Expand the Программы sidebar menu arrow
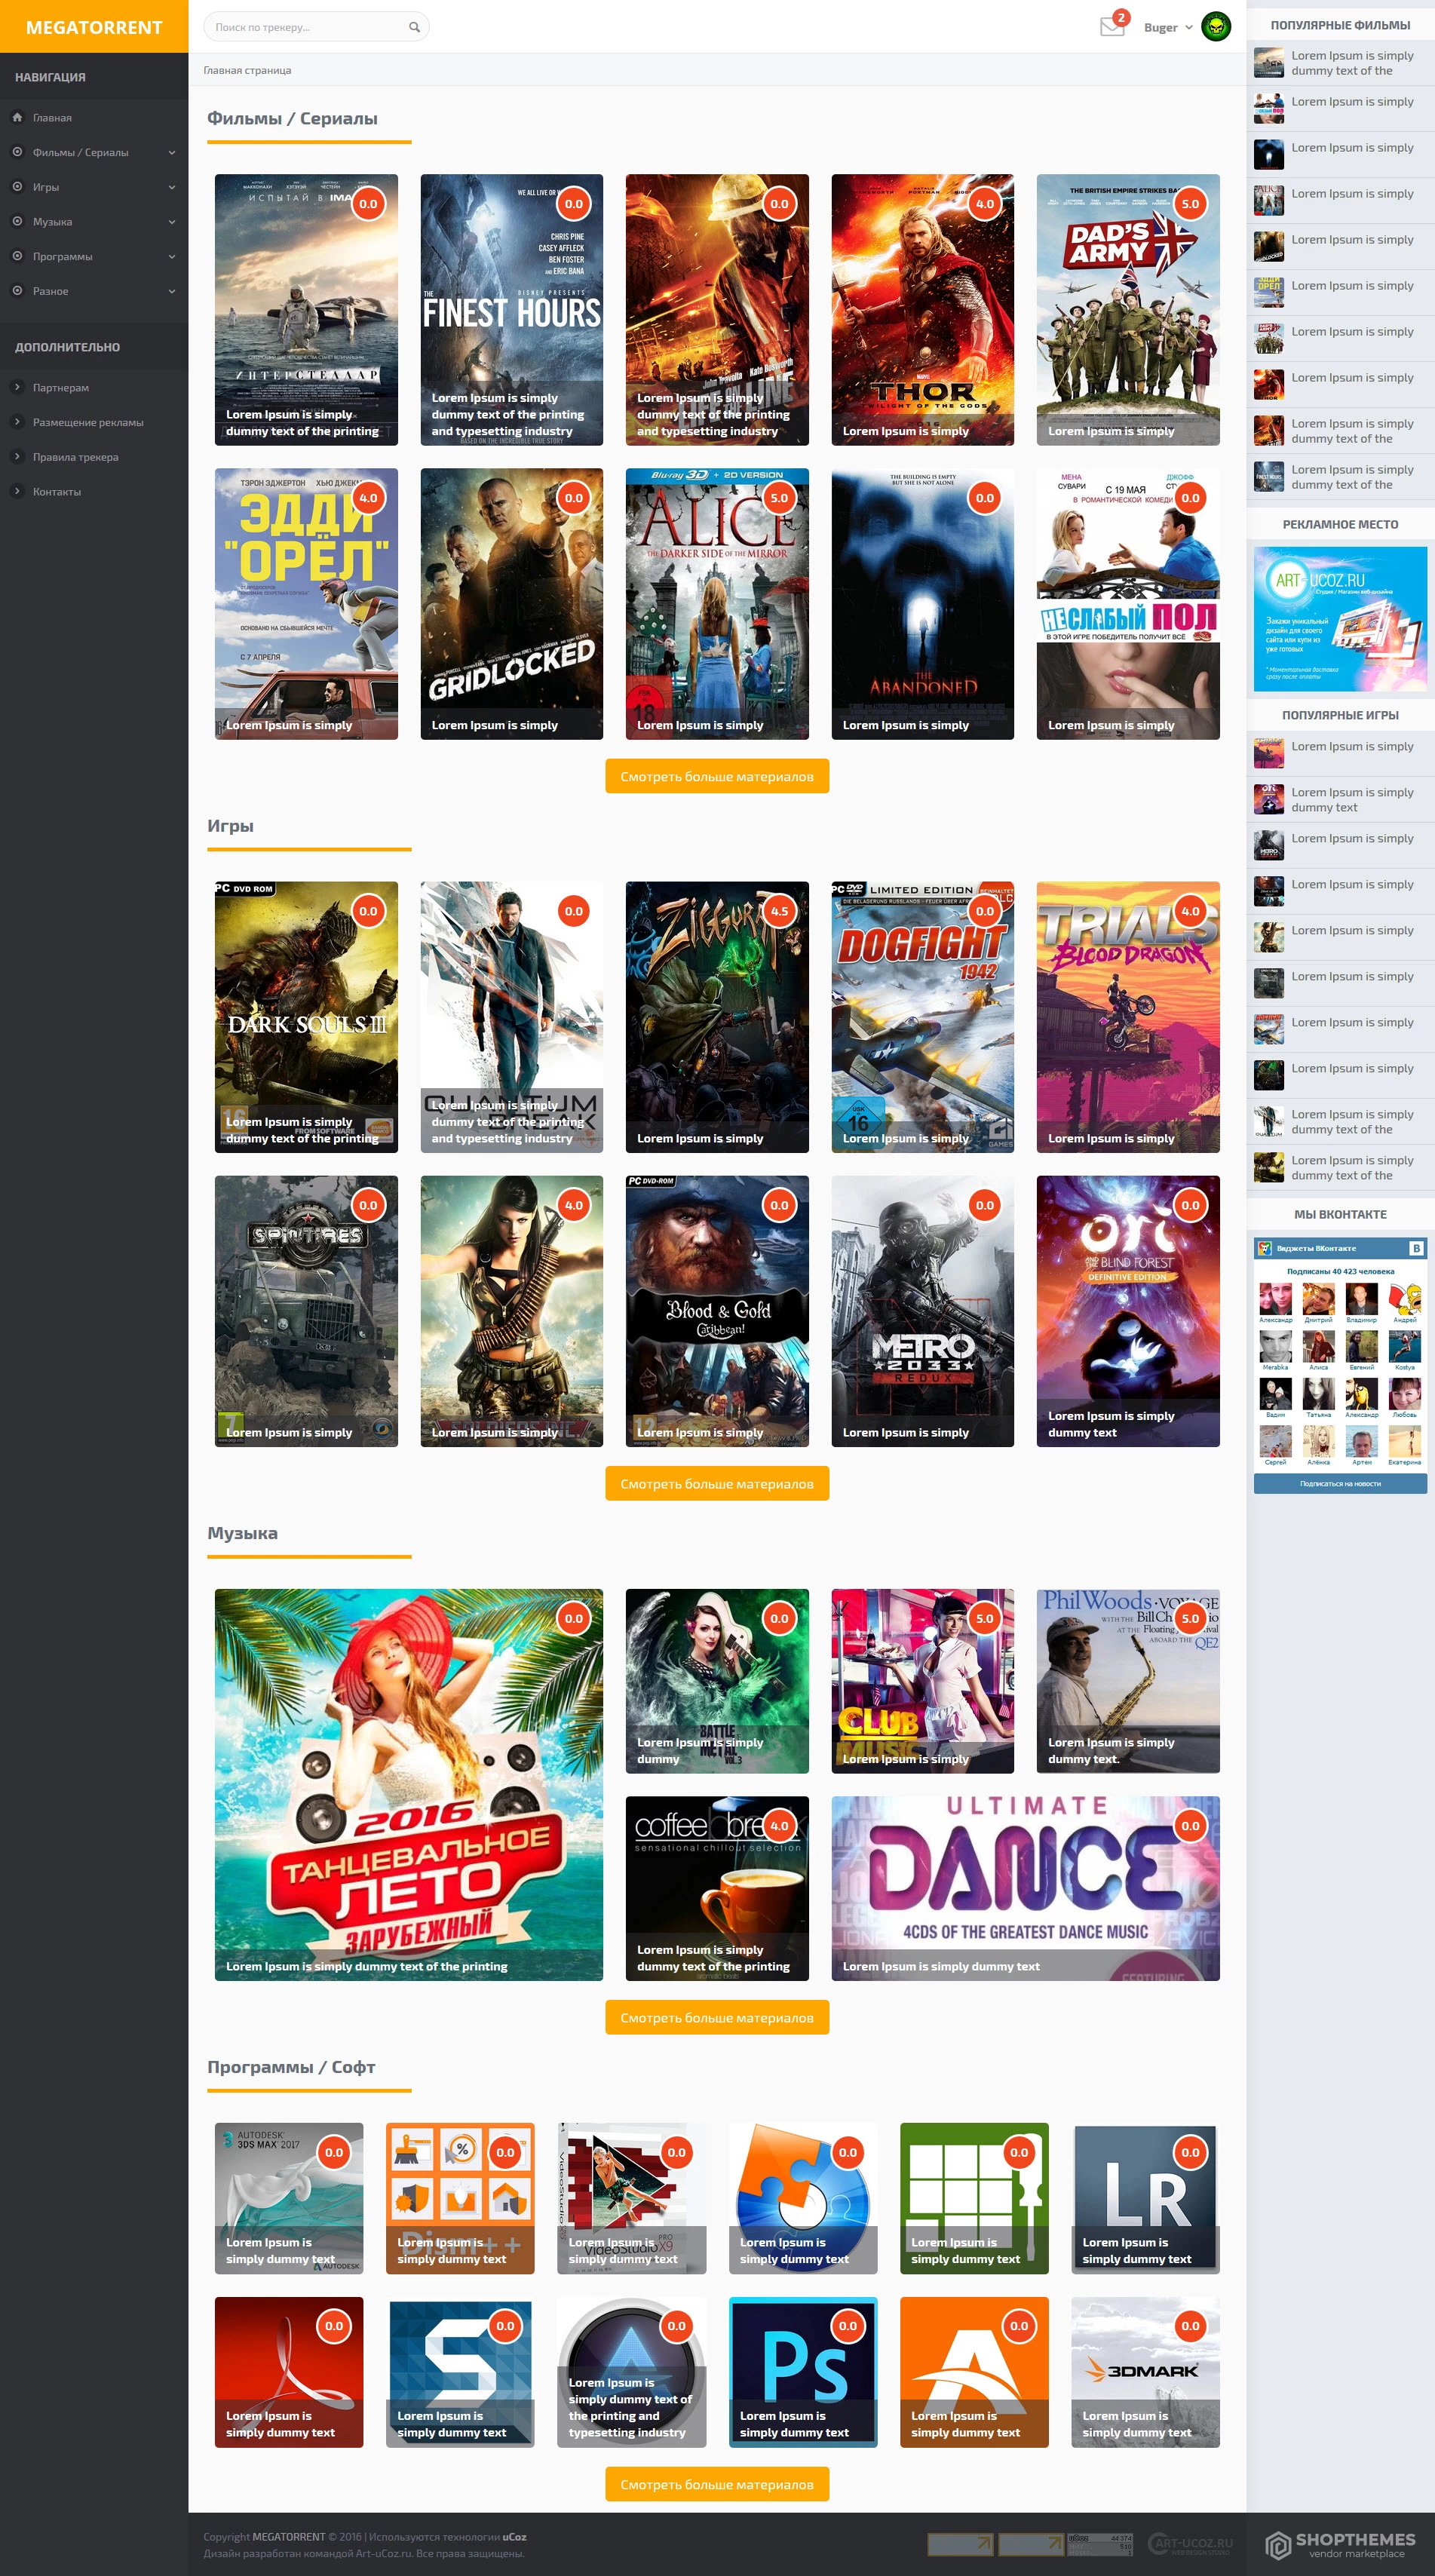Screen dimensions: 1435x2576 (172, 257)
